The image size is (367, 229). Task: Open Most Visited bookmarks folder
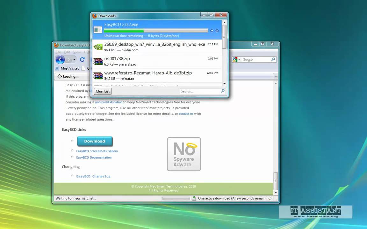click(x=70, y=68)
